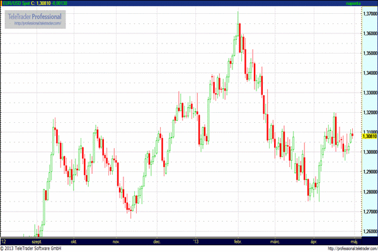Viewport: 378px width, 252px height.
Task: Click the 'dec.' time axis marker
Action: tap(157, 241)
